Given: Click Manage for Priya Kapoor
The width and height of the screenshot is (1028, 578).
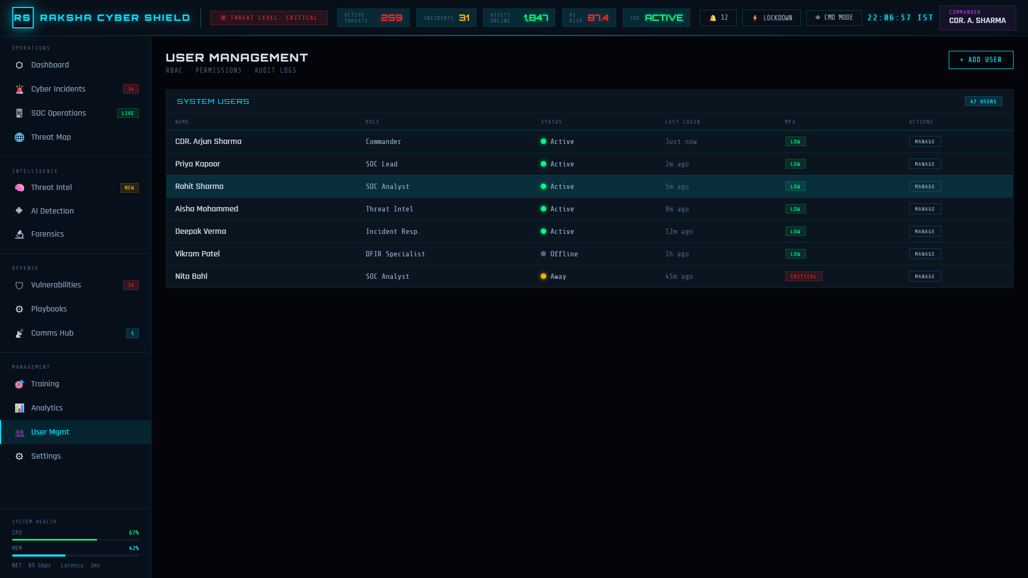Looking at the screenshot, I should [x=925, y=164].
